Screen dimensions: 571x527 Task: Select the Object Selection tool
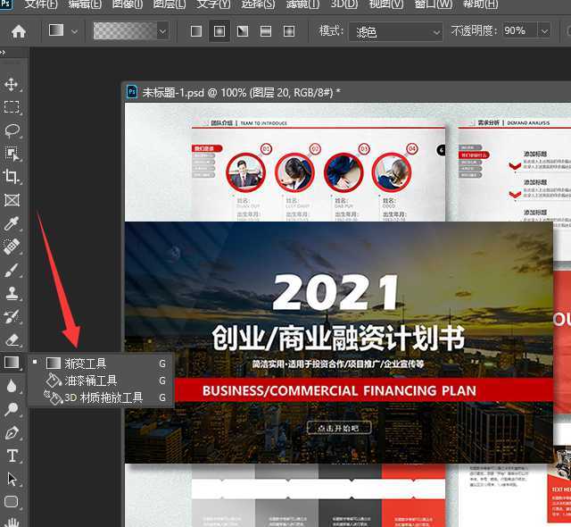[x=12, y=154]
